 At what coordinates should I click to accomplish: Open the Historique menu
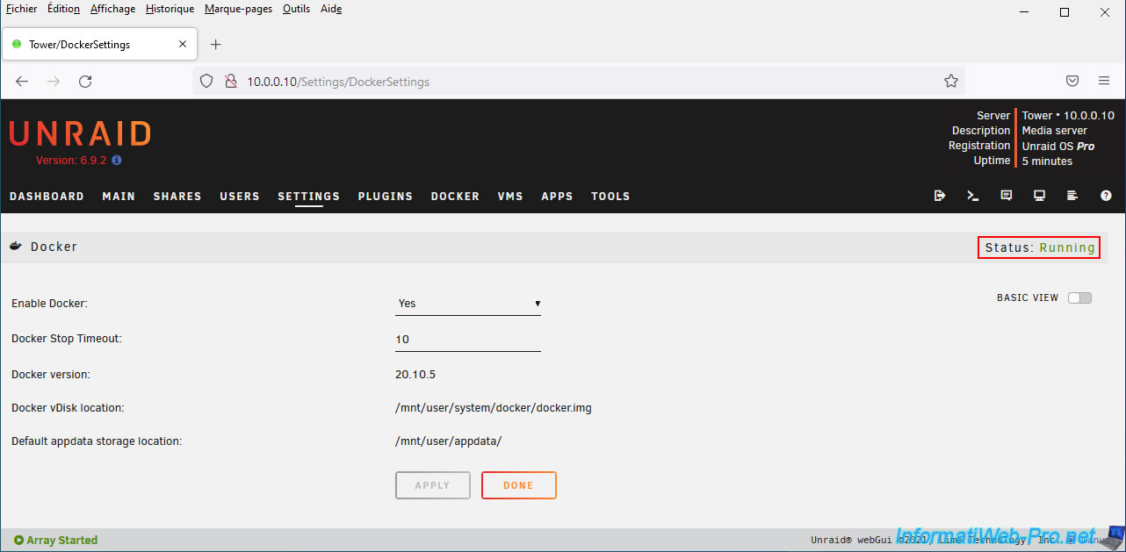click(x=170, y=9)
